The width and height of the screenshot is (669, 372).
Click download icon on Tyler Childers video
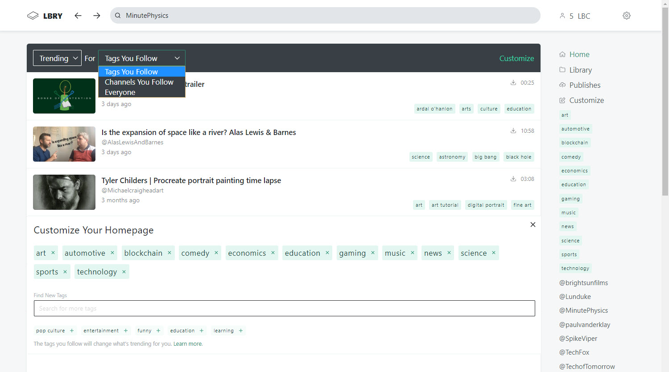pos(513,179)
